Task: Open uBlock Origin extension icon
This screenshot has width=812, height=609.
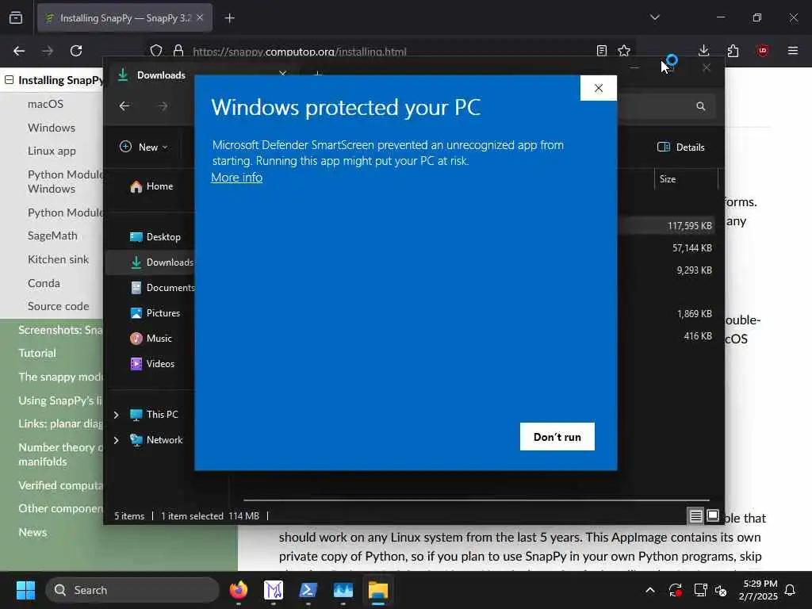Action: click(763, 51)
